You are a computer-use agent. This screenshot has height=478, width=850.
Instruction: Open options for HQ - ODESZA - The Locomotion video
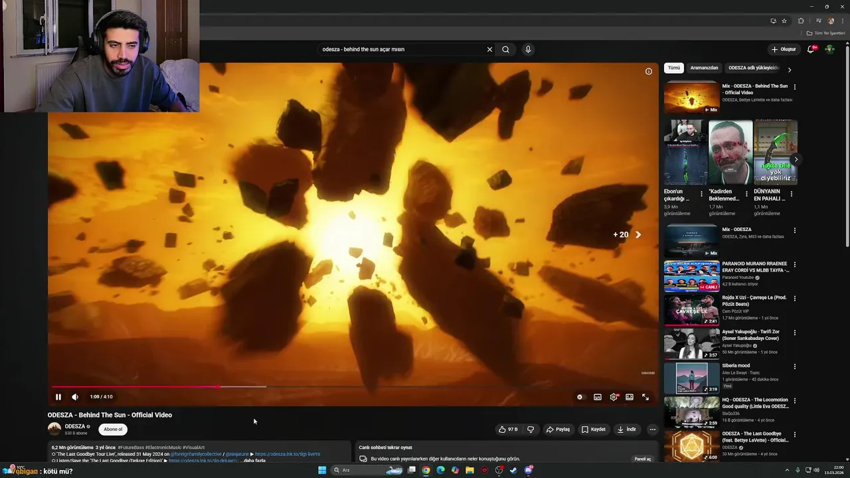[794, 401]
